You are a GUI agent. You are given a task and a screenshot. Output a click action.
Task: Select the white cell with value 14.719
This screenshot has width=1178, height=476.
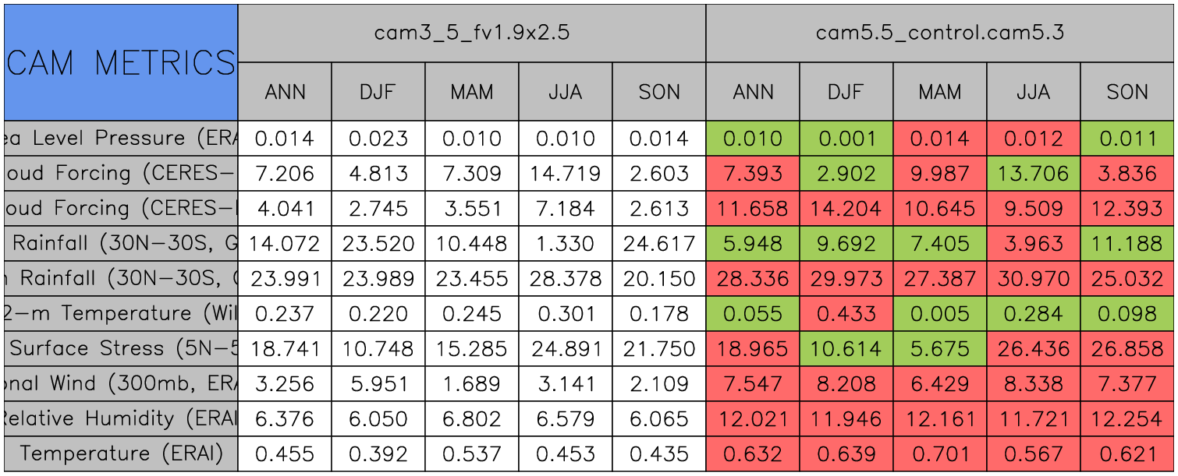566,174
